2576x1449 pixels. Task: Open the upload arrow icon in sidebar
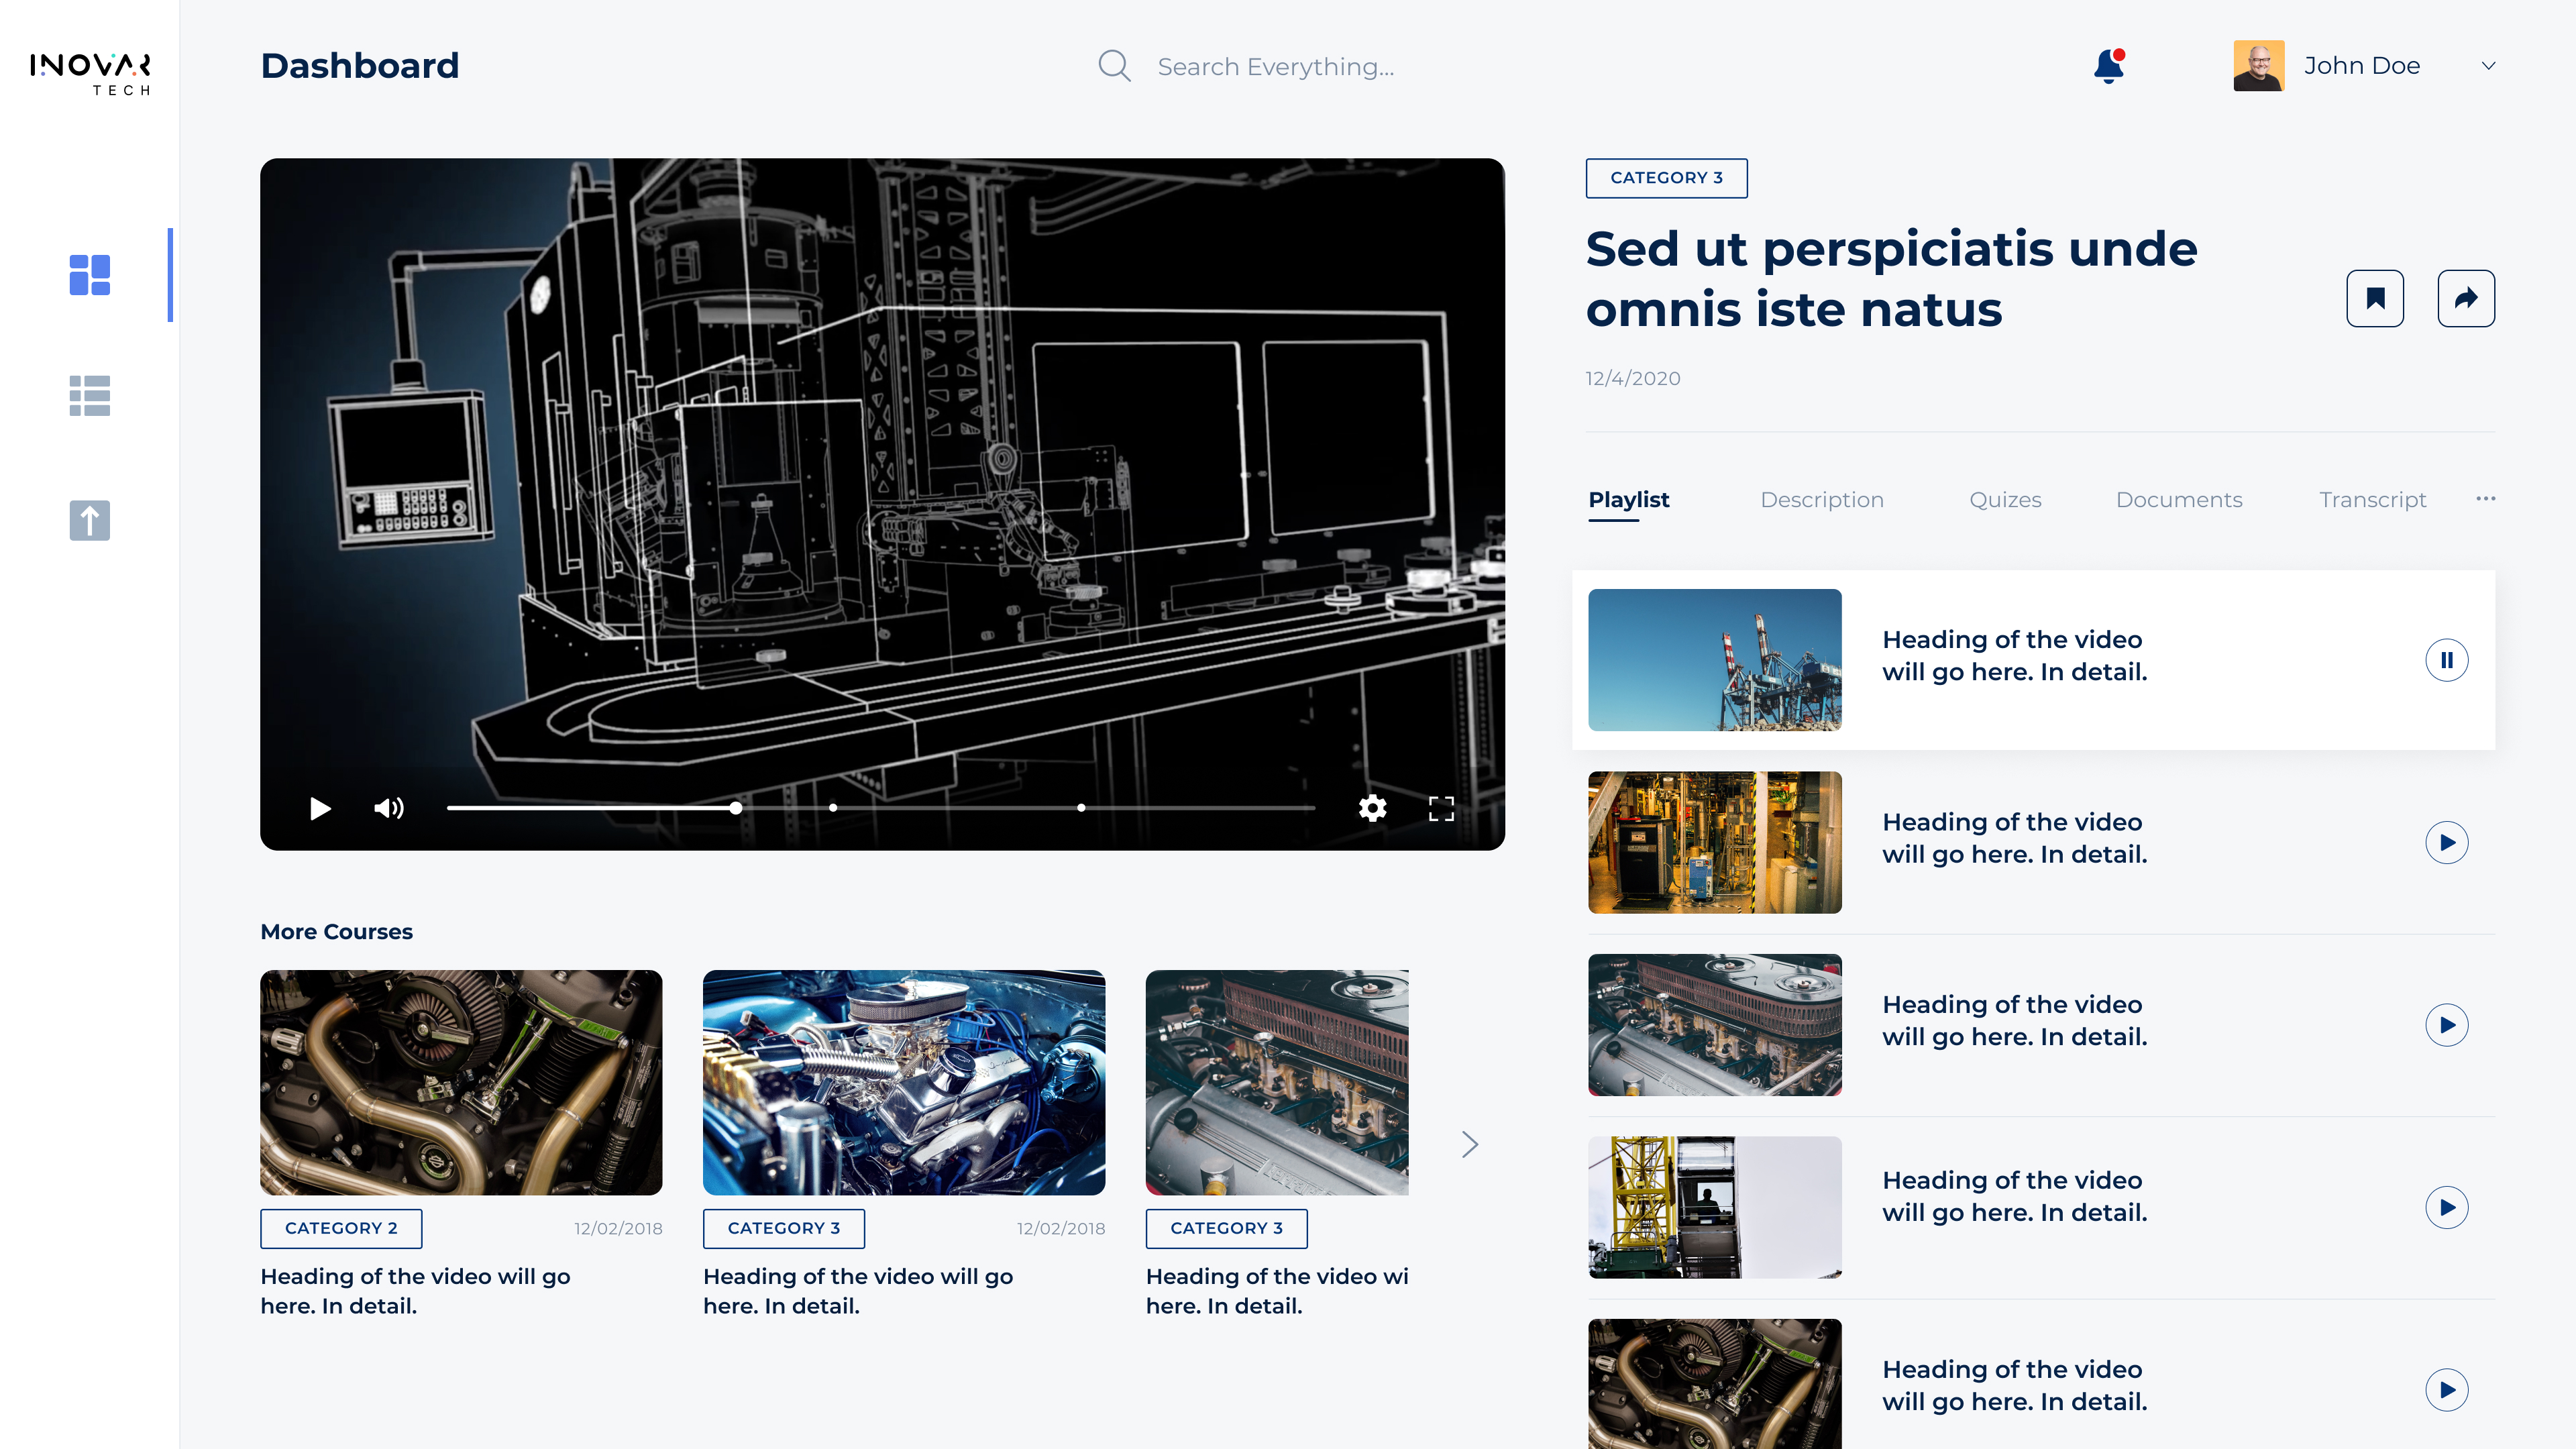89,520
